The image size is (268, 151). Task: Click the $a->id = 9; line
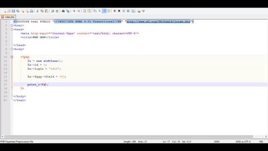point(37,65)
